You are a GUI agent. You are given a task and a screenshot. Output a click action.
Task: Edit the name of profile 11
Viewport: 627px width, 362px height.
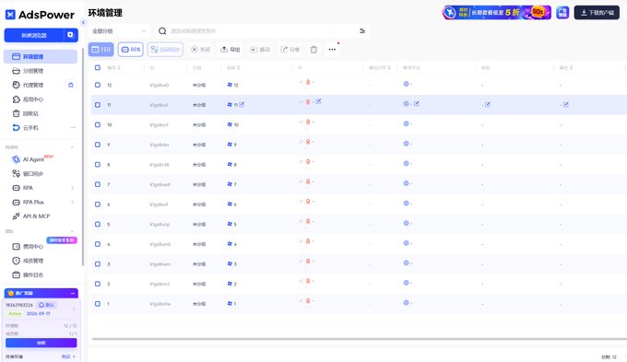tap(242, 104)
